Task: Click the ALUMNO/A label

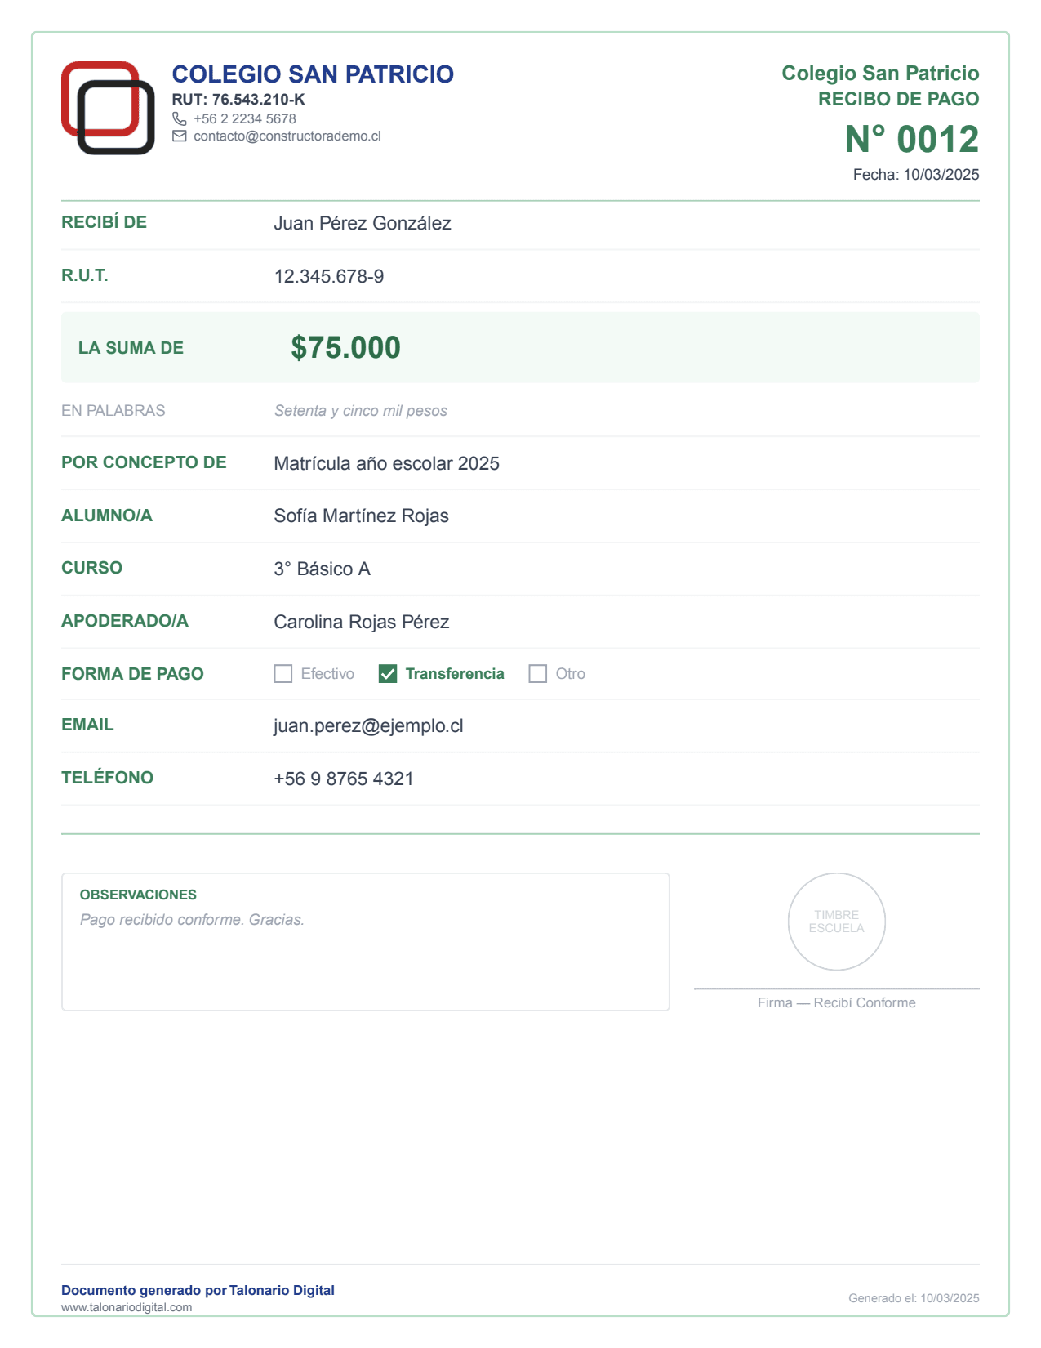Action: point(107,516)
